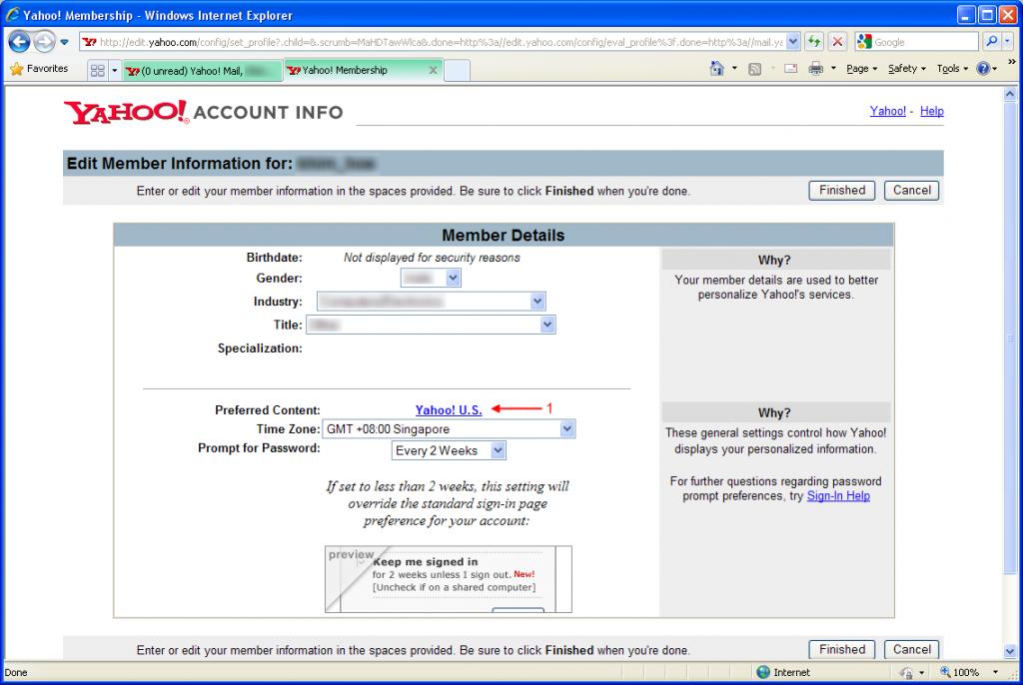Click the Print icon in the command bar

coord(815,69)
